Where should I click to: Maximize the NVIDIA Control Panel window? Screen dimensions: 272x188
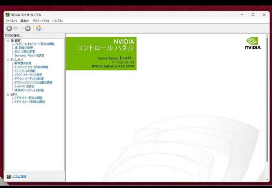pyautogui.click(x=253, y=15)
